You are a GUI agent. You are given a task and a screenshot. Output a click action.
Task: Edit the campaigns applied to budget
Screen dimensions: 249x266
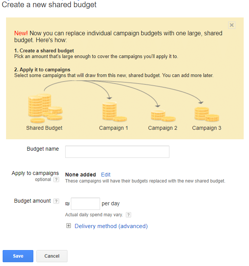(x=106, y=175)
